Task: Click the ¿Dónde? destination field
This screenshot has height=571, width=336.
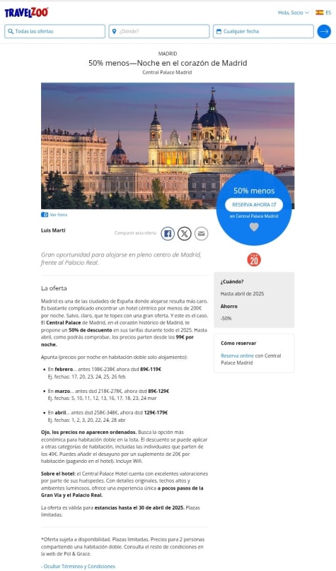Action: click(159, 31)
